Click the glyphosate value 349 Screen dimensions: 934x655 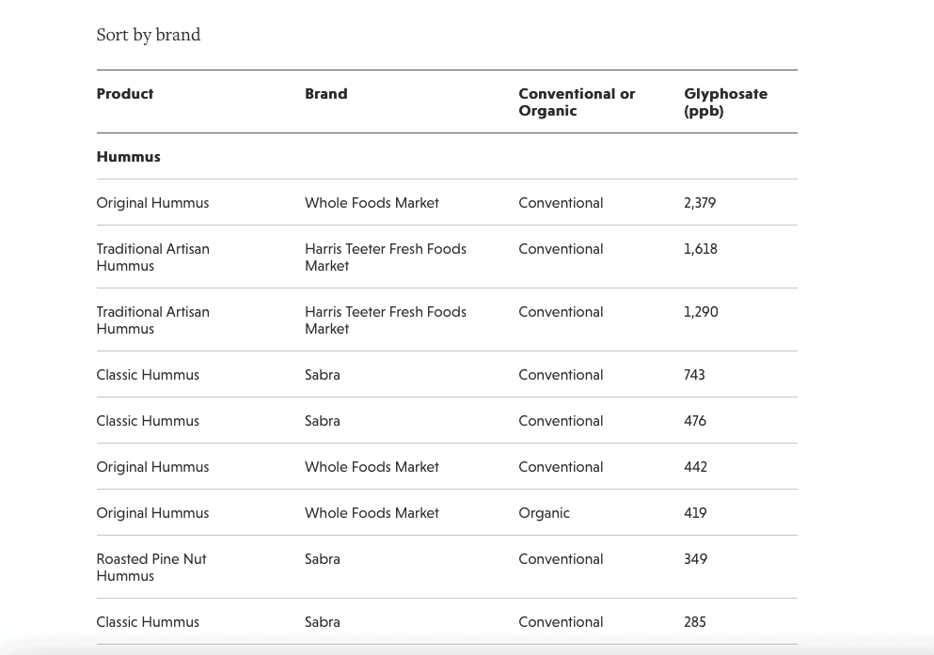(x=695, y=559)
